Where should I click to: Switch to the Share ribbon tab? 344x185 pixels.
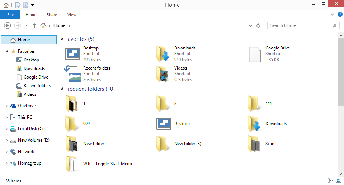tap(52, 15)
